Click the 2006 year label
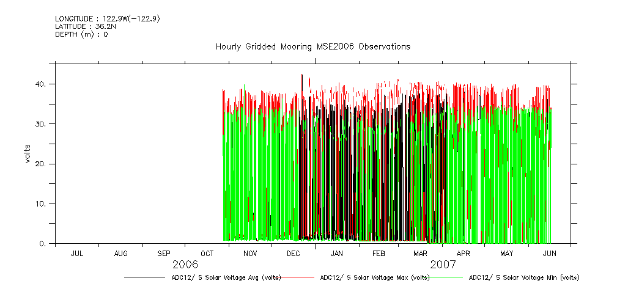 (x=185, y=265)
